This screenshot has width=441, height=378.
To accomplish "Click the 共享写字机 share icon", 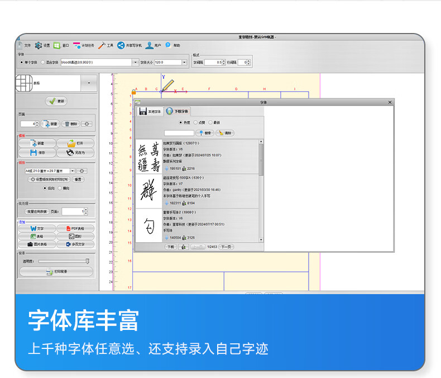I will tap(121, 45).
